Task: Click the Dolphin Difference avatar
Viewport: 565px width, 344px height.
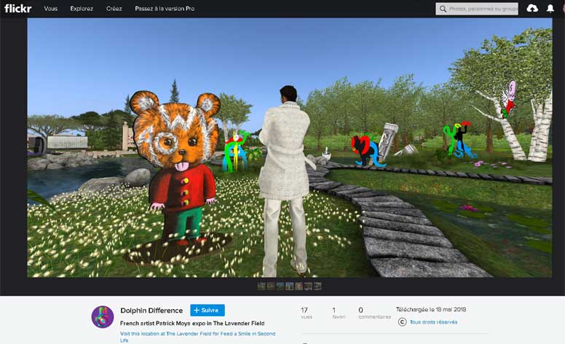Action: tap(102, 316)
